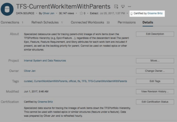Click the certification badge icon
Screen dimensions: 177x122
click(x=131, y=13)
